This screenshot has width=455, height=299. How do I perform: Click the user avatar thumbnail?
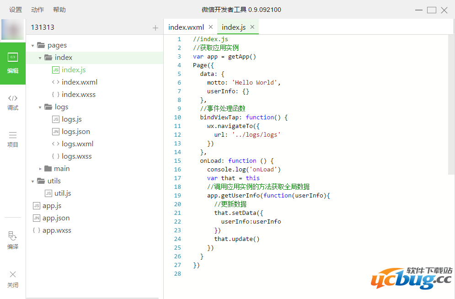click(13, 30)
